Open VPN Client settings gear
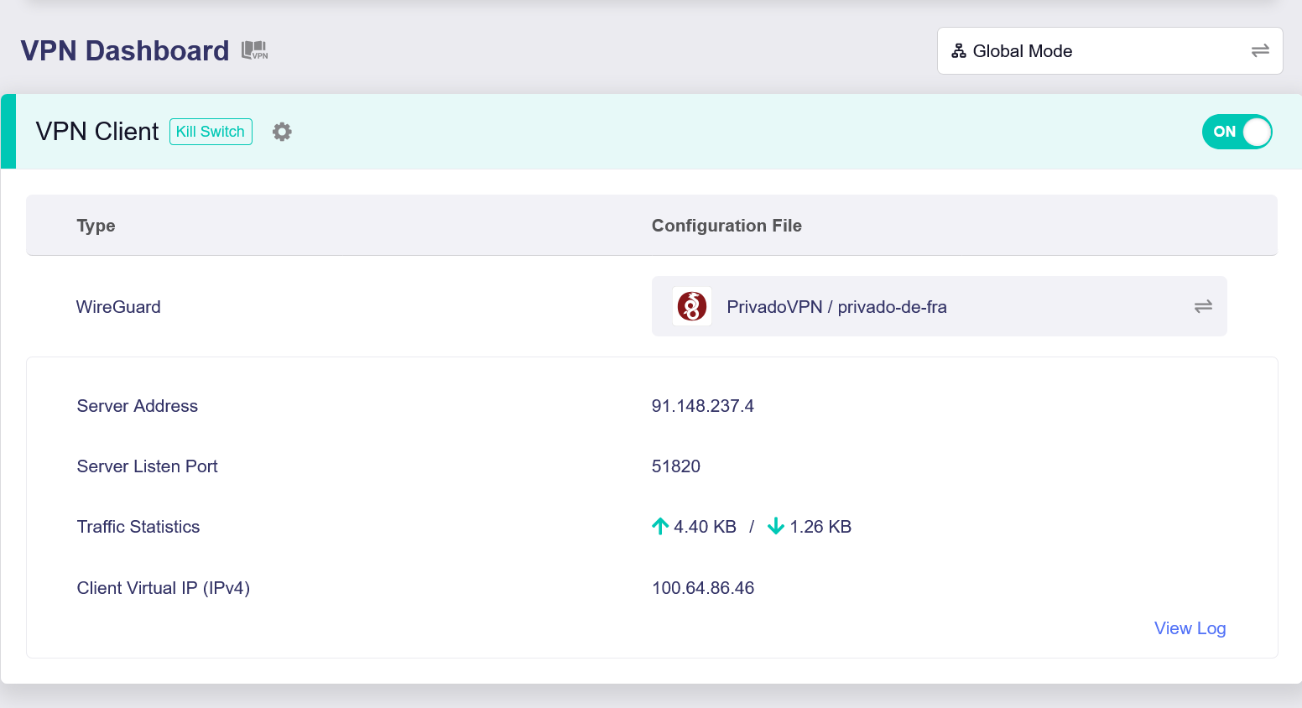 click(x=282, y=132)
